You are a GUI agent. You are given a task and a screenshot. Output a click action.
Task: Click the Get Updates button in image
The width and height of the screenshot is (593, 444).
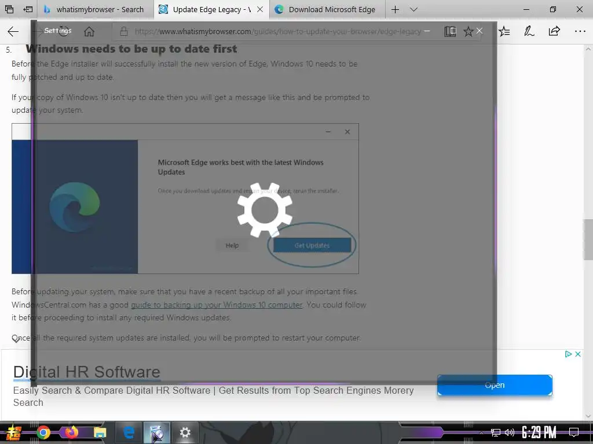pyautogui.click(x=312, y=245)
